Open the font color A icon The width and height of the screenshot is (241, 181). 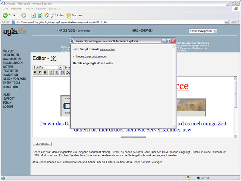tap(68, 72)
